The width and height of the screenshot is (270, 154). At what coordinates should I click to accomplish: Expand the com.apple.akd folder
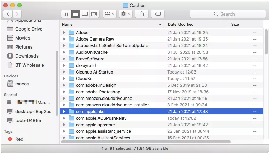coord(64,112)
